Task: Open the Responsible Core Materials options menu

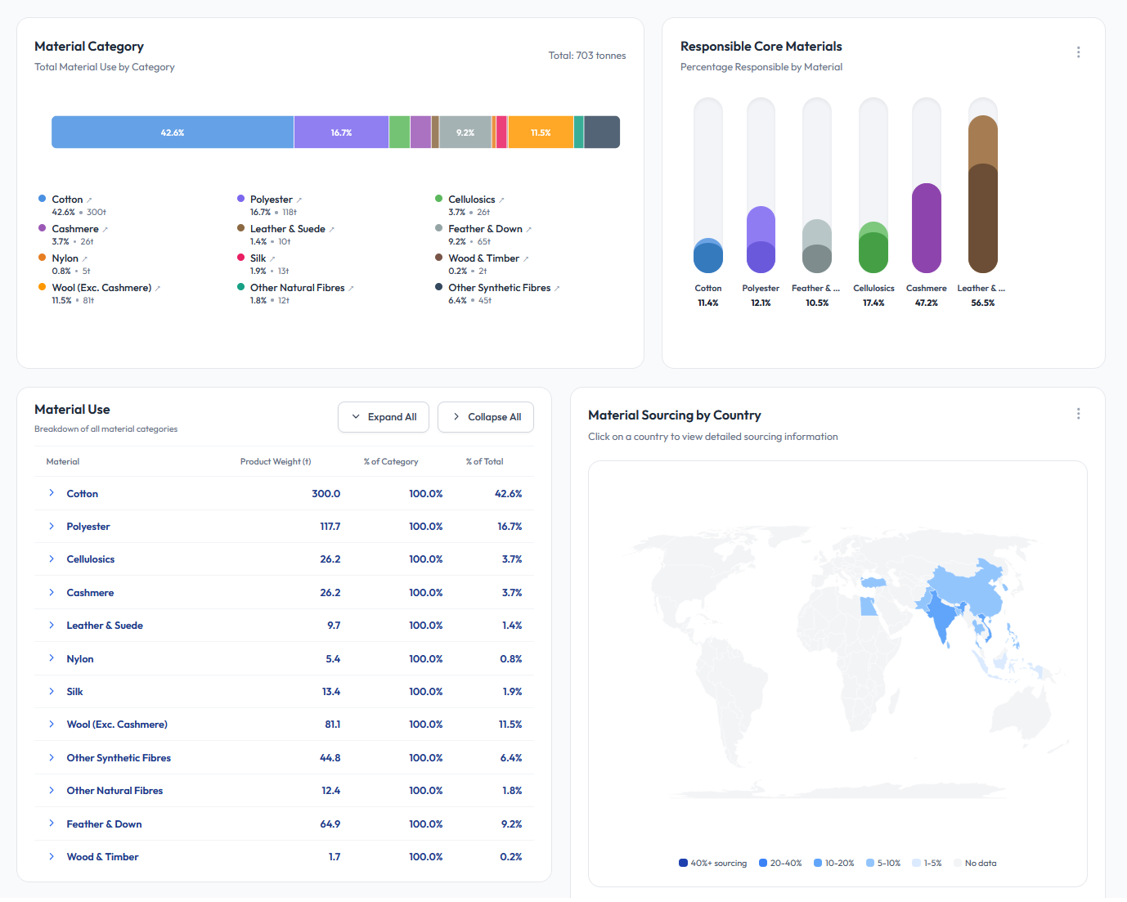Action: coord(1078,52)
